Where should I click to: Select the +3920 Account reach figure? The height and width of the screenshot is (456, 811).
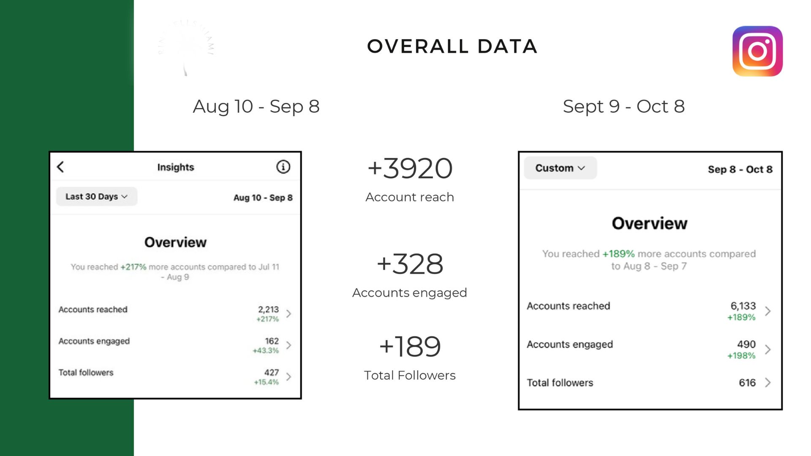(x=410, y=168)
